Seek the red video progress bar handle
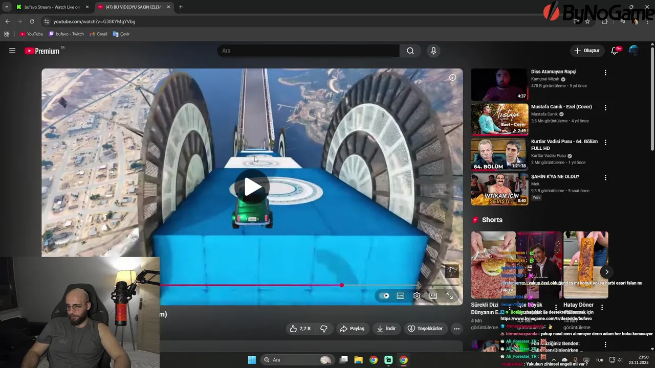 pyautogui.click(x=341, y=285)
